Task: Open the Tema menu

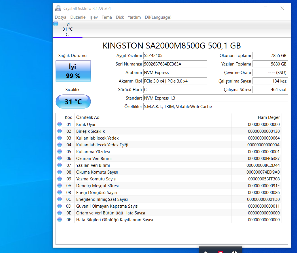Action: [x=107, y=17]
